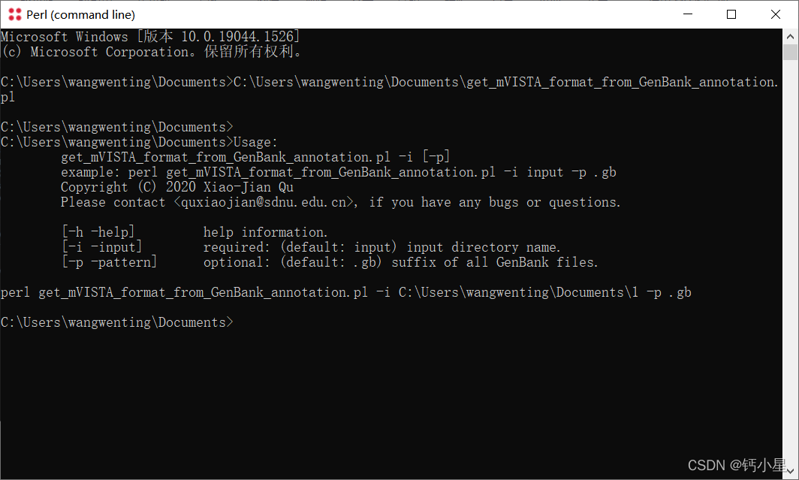Click the Perl icon in the title bar

pos(14,14)
